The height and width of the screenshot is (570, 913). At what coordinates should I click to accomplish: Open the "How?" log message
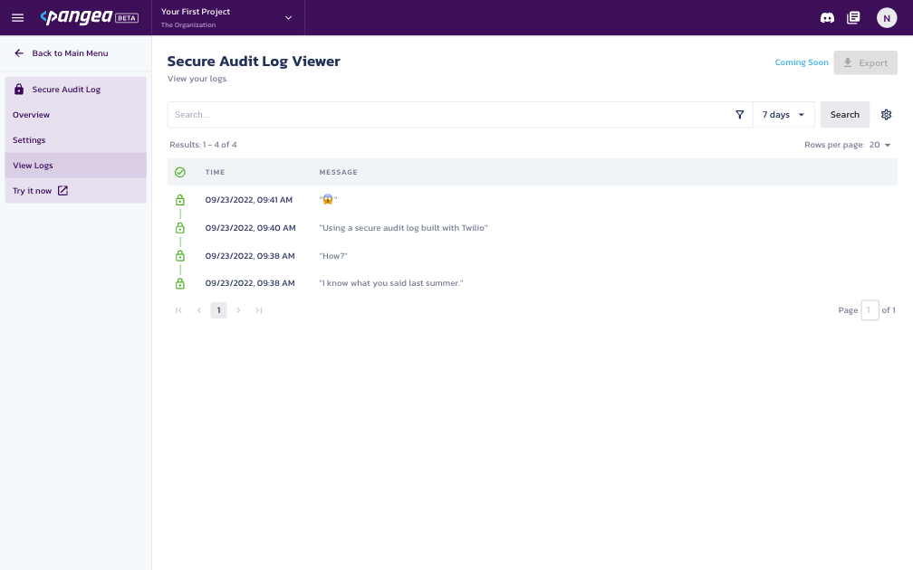(333, 256)
